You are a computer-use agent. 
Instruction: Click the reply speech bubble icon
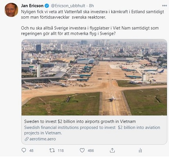click(24, 150)
